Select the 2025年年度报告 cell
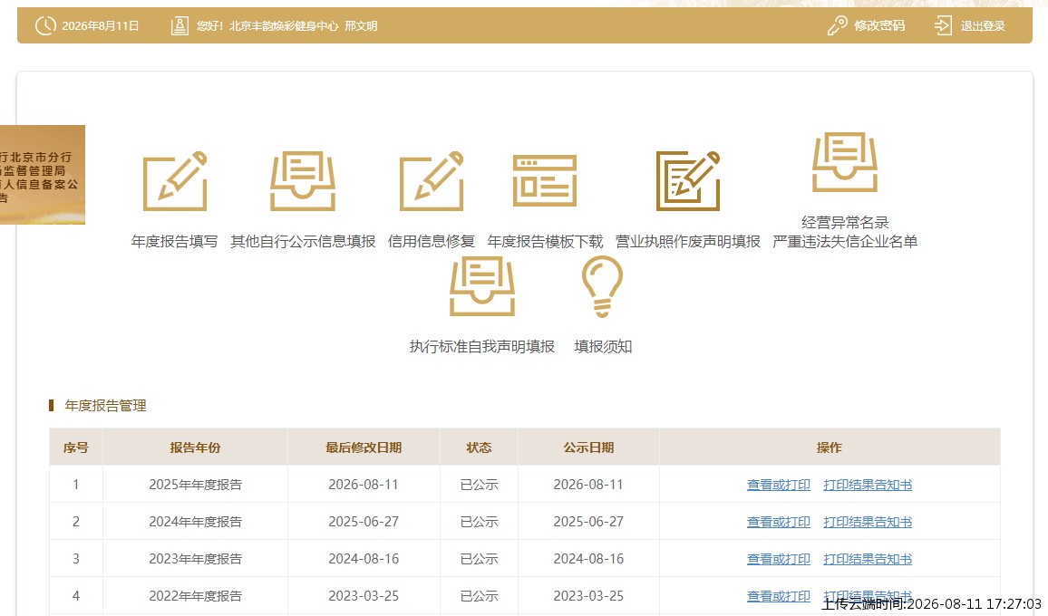This screenshot has width=1048, height=616. pyautogui.click(x=195, y=485)
